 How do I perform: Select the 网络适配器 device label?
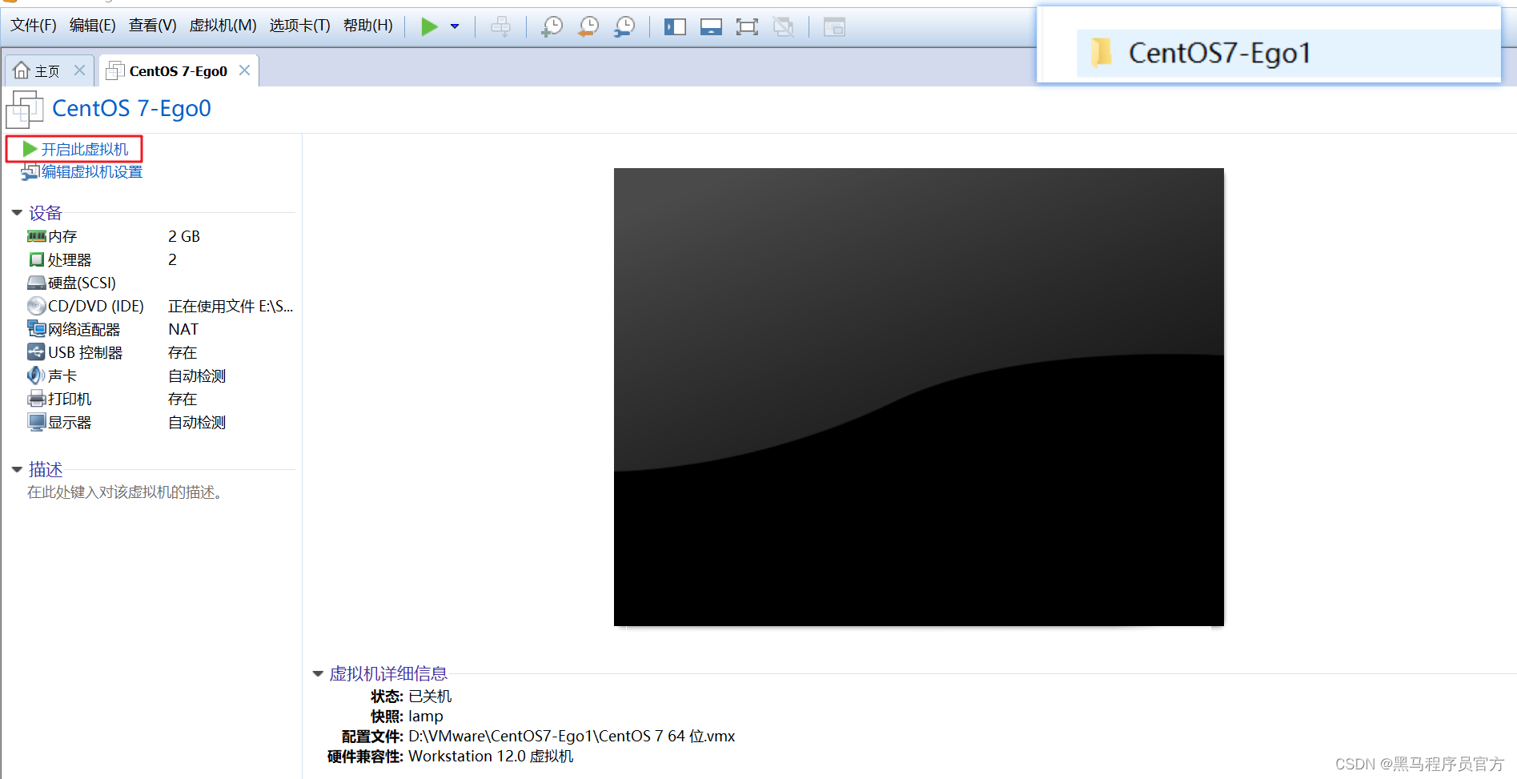pos(84,329)
